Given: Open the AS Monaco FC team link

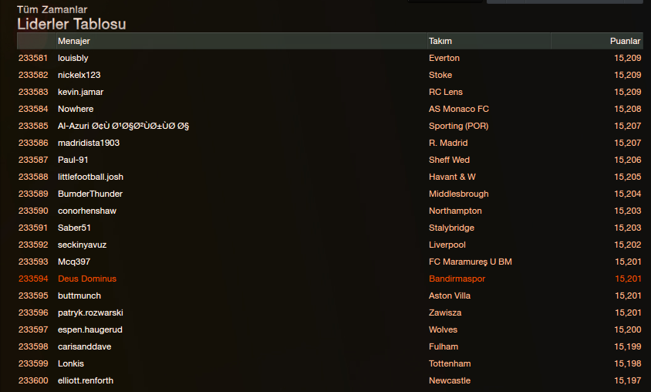Looking at the screenshot, I should click(459, 110).
